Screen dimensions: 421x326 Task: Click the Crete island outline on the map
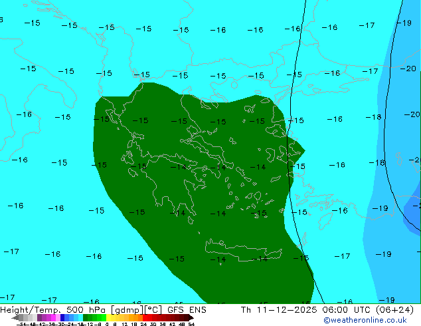pos(243,250)
